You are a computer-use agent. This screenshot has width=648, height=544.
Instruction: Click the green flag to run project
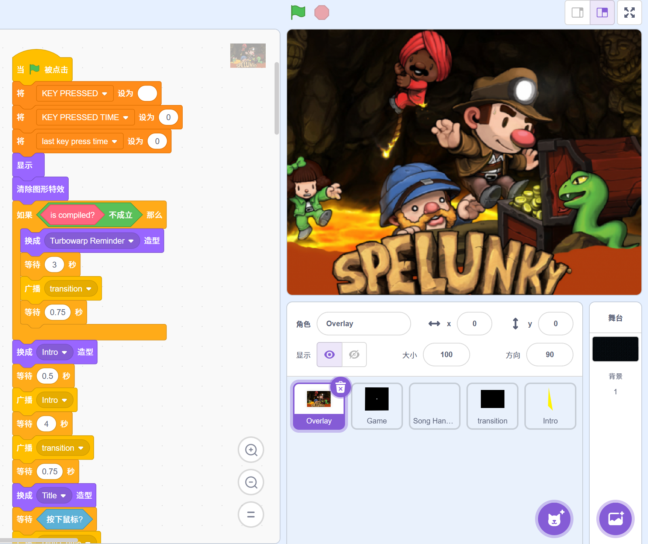(298, 13)
